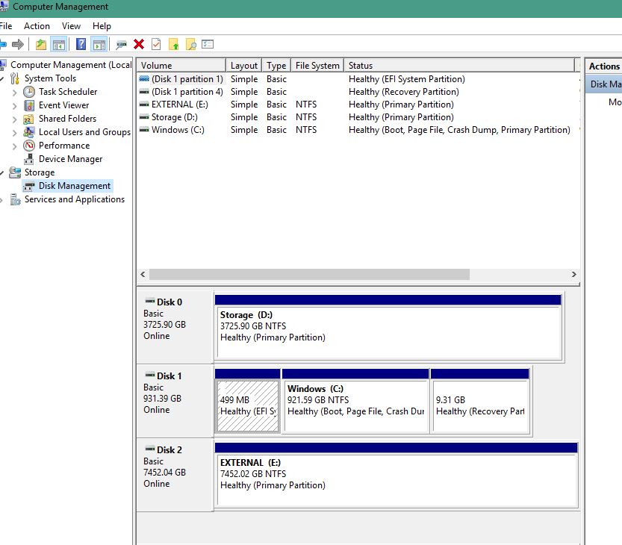Click the Disk 0 drive icon
The height and width of the screenshot is (545, 622).
tap(150, 301)
